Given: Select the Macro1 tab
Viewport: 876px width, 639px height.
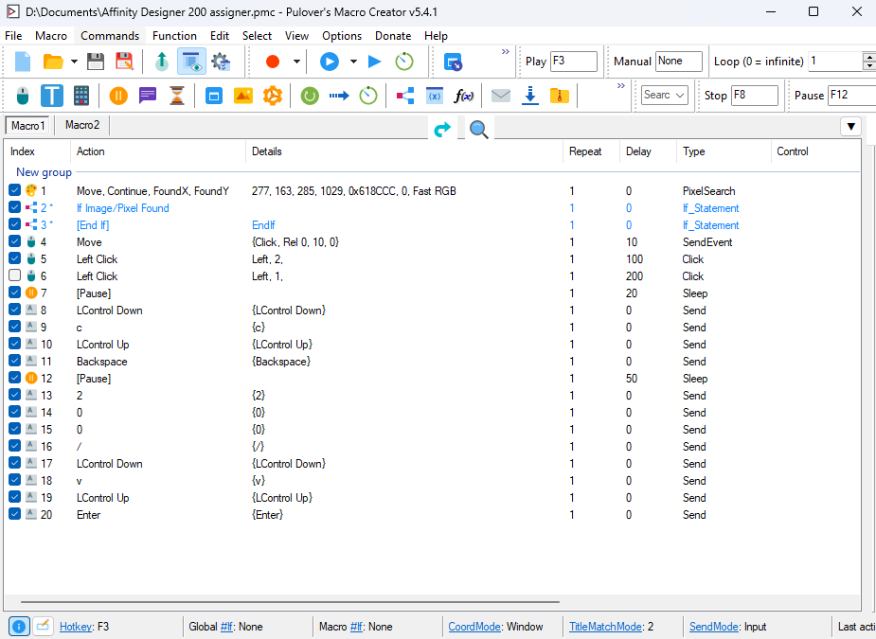Looking at the screenshot, I should pyautogui.click(x=27, y=126).
